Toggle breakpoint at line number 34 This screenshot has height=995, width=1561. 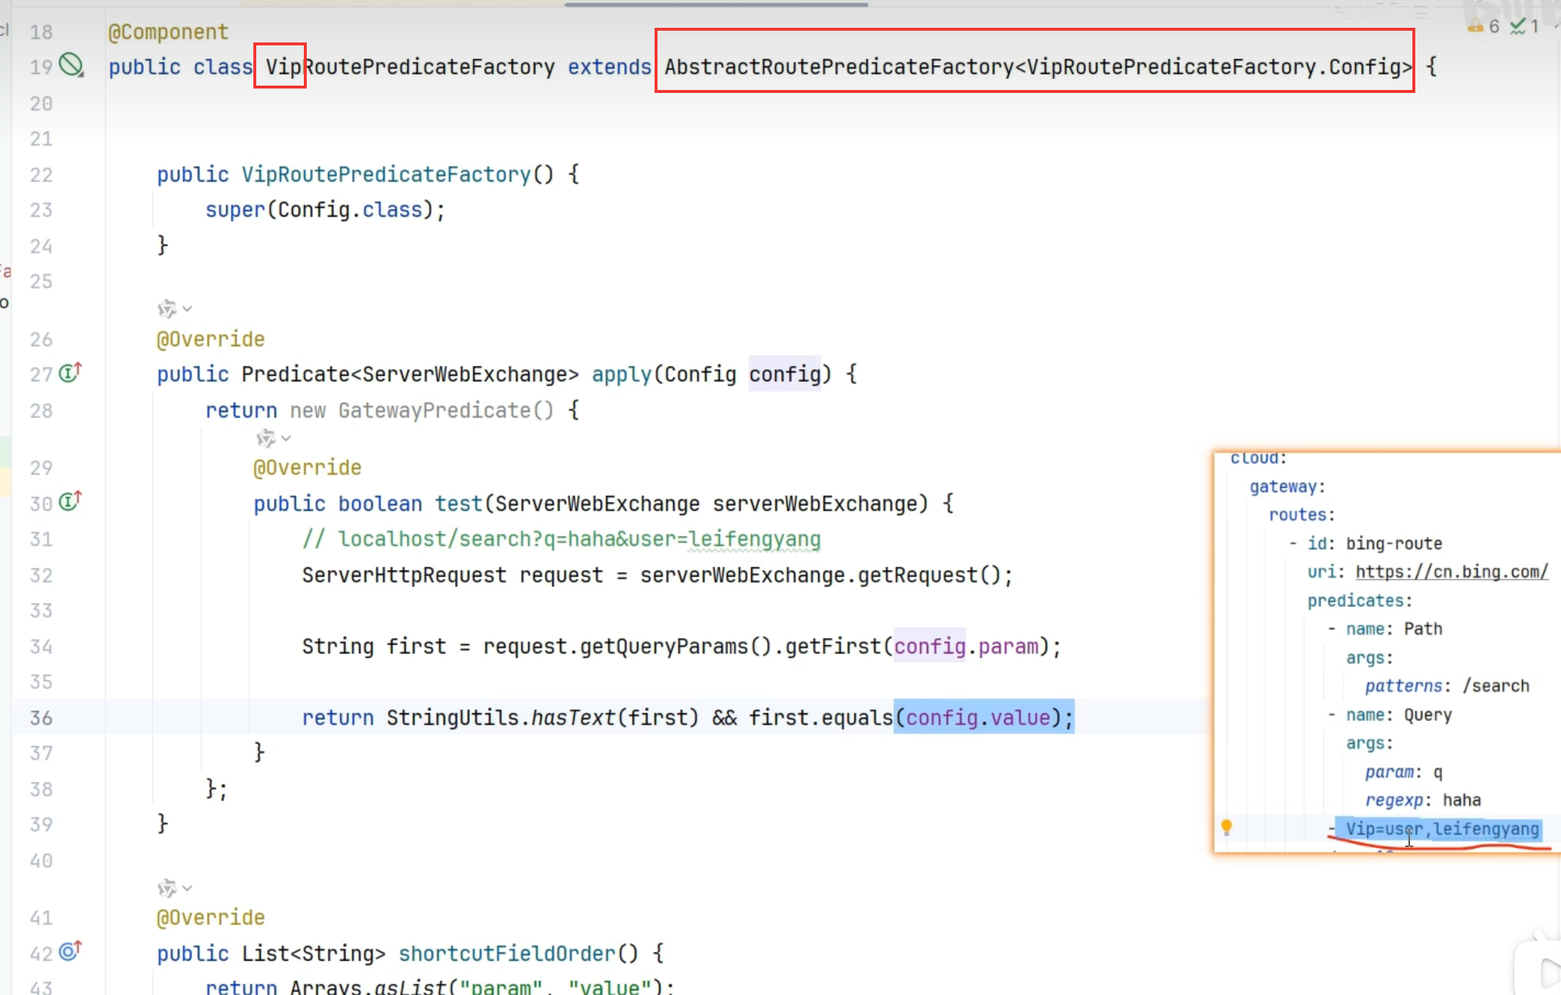click(41, 647)
